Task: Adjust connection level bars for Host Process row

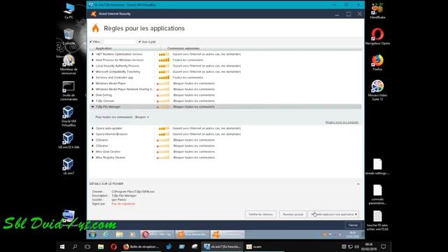Action: [x=164, y=60]
